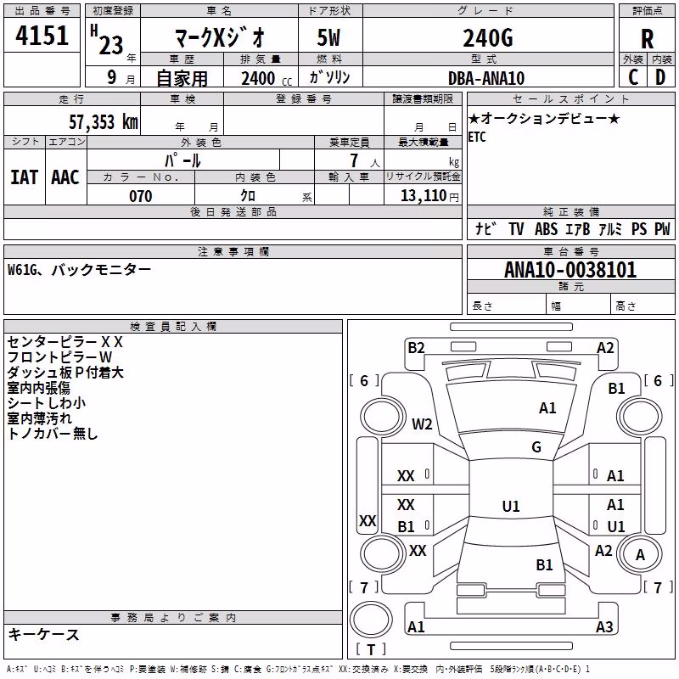The height and width of the screenshot is (679, 679).
Task: Click the lot number 4151
Action: (x=42, y=36)
